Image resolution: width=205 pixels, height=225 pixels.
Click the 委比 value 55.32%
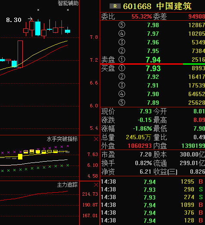point(142,16)
